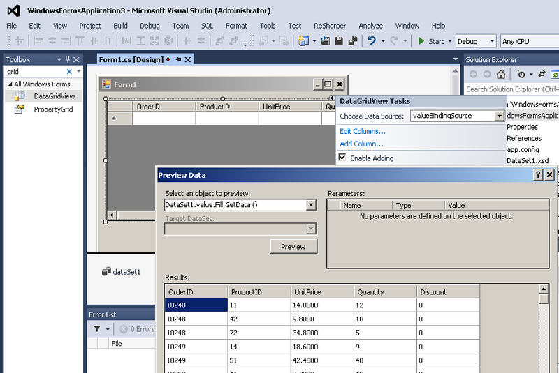Clear the Toolbox search box with the X
Viewport: 559px width, 373px height.
pyautogui.click(x=69, y=72)
